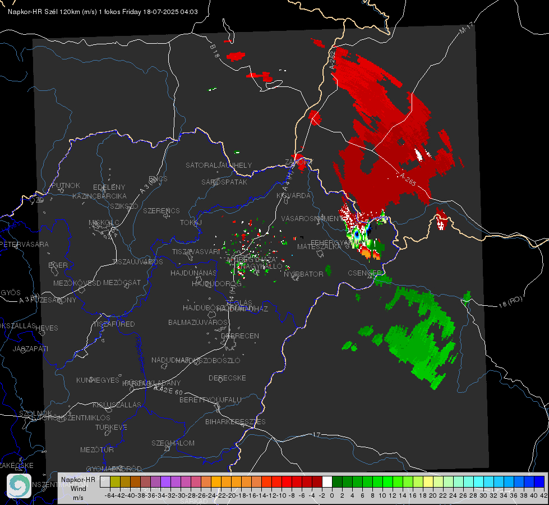
Task: Click the HAJDÚNÁNÁS town label
Action: [193, 273]
